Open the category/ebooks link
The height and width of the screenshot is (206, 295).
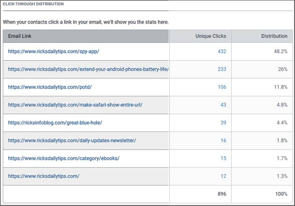[64, 158]
